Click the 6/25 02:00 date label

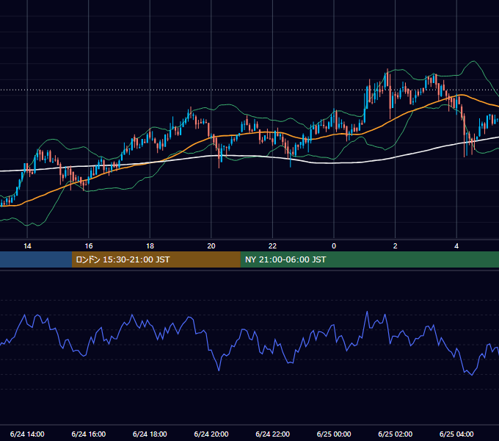tap(396, 434)
